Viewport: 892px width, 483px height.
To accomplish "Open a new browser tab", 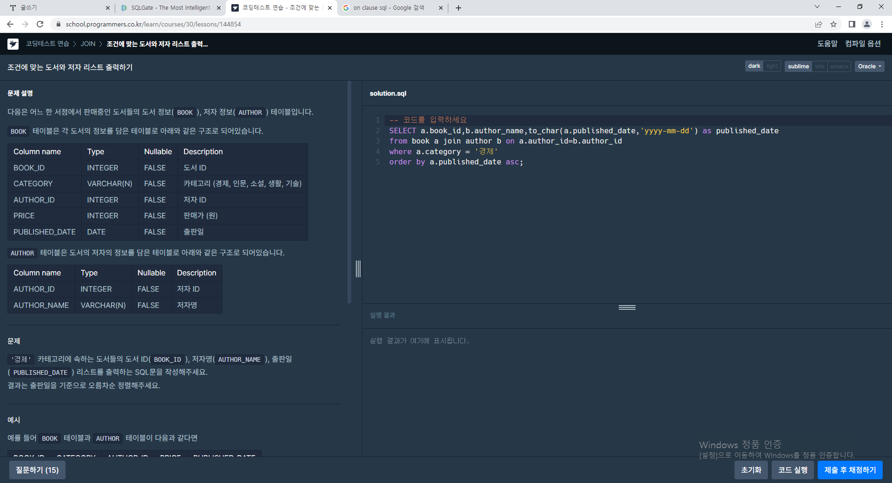I will coord(459,8).
